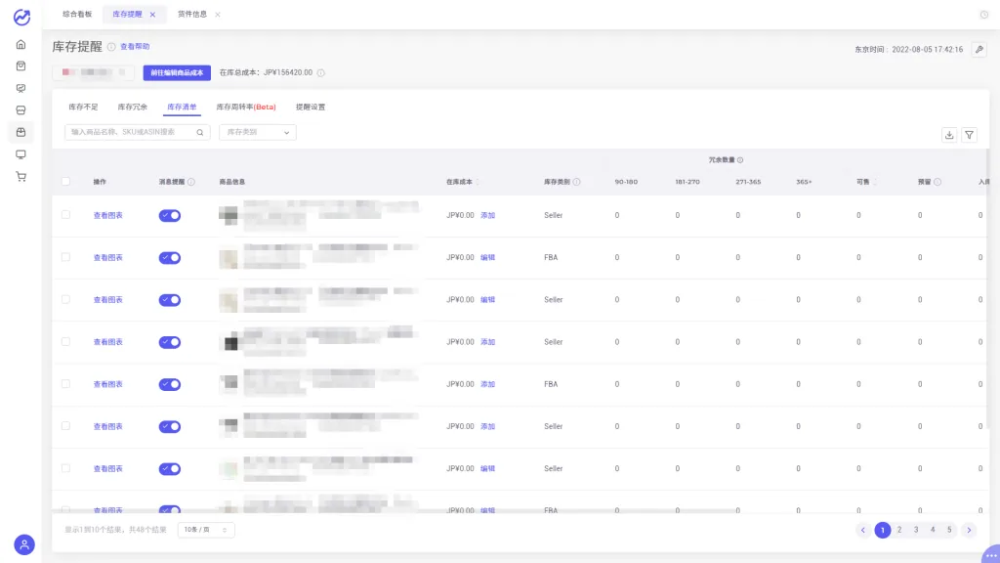1000x563 pixels.
Task: Click 前往编辑商品成本 button
Action: coord(177,72)
